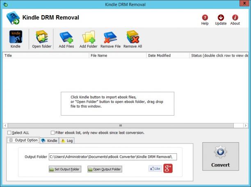Sort by File Name column header
Viewport: 251px width, 187px height.
pos(118,55)
